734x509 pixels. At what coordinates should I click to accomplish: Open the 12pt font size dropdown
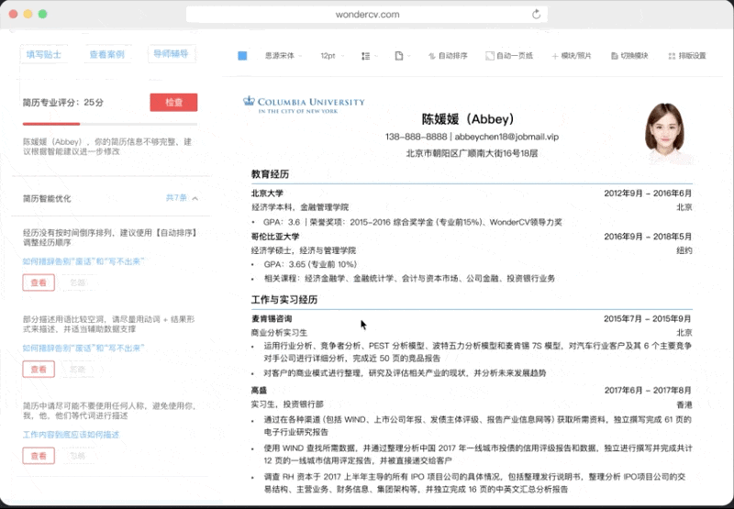[332, 56]
